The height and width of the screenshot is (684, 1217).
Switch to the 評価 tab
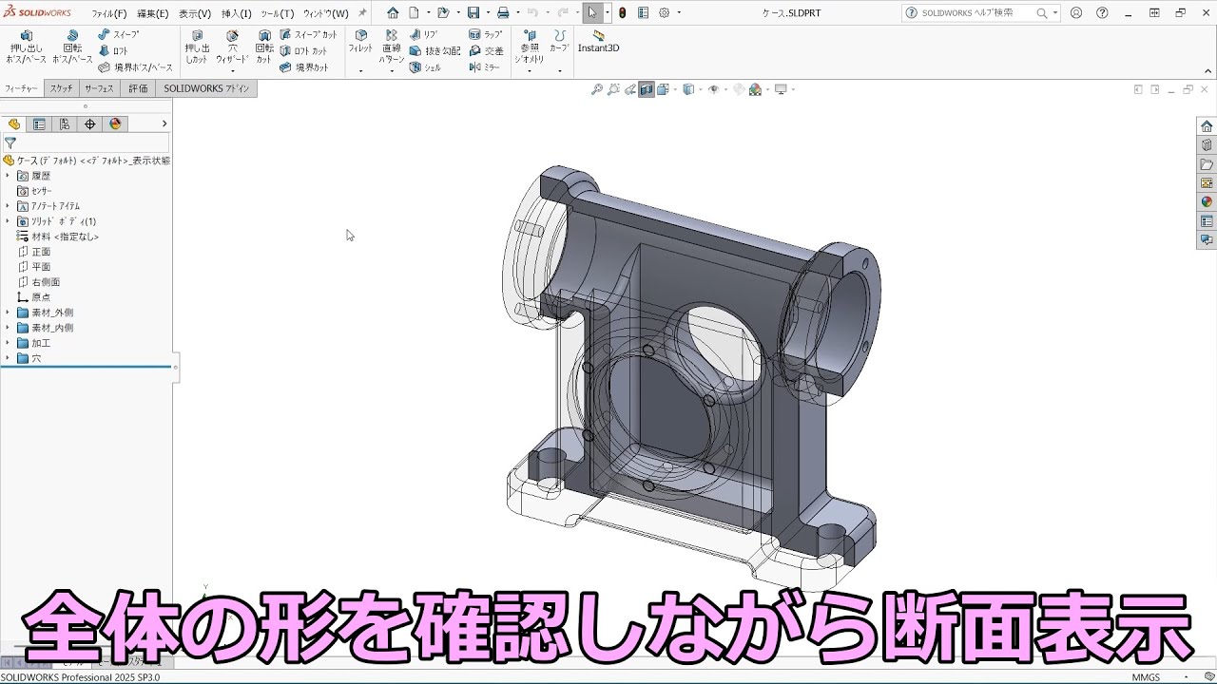(139, 88)
